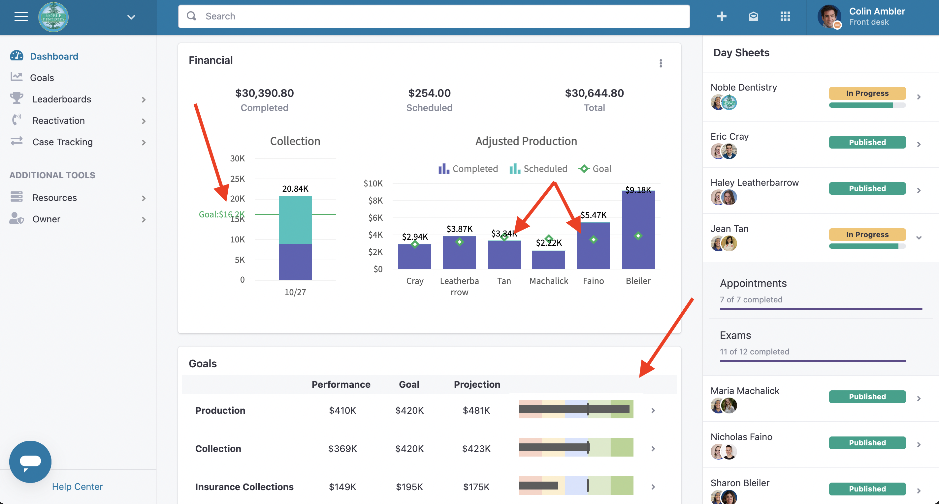Image resolution: width=939 pixels, height=504 pixels.
Task: Toggle the Goal legend series
Action: (x=595, y=168)
